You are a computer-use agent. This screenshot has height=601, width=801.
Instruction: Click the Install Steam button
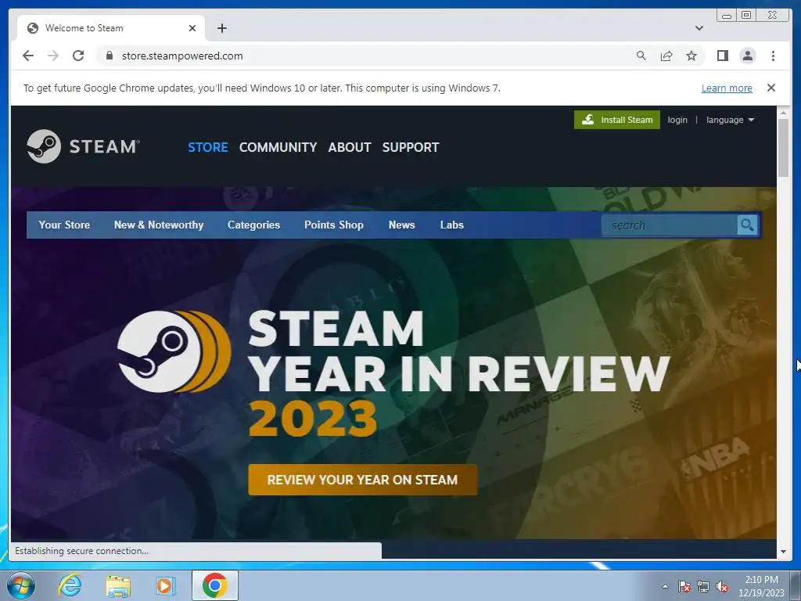tap(617, 120)
